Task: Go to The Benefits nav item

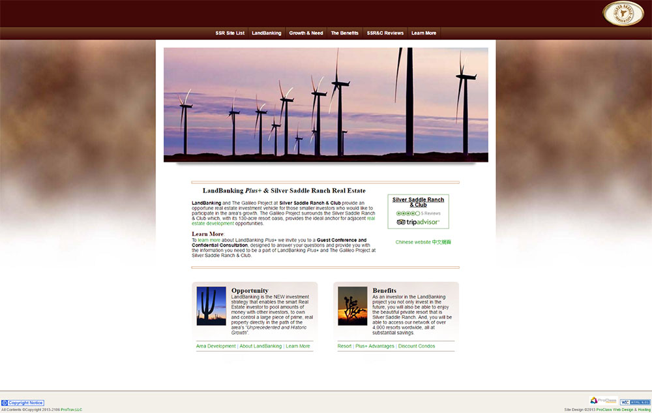Action: [x=345, y=33]
